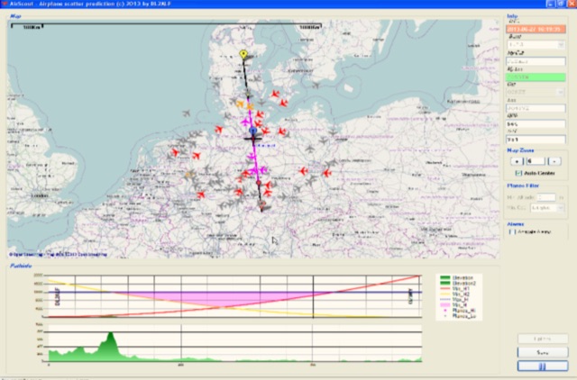The width and height of the screenshot is (577, 380).
Task: Zoom in the map with the plus button
Action: 517,161
